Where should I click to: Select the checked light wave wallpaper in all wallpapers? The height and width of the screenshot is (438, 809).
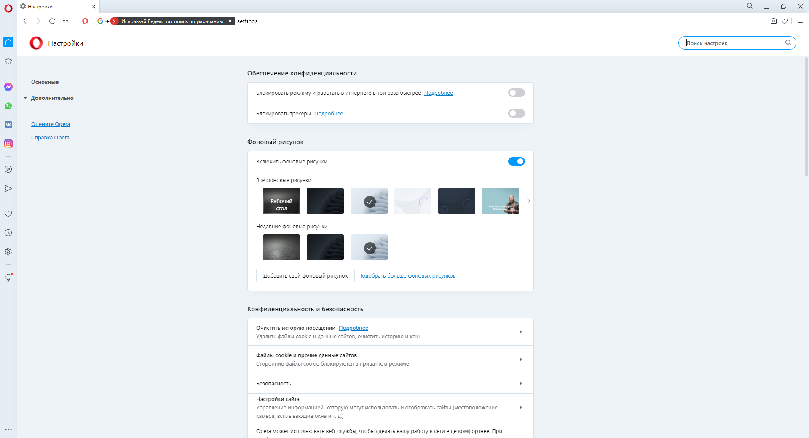point(369,201)
